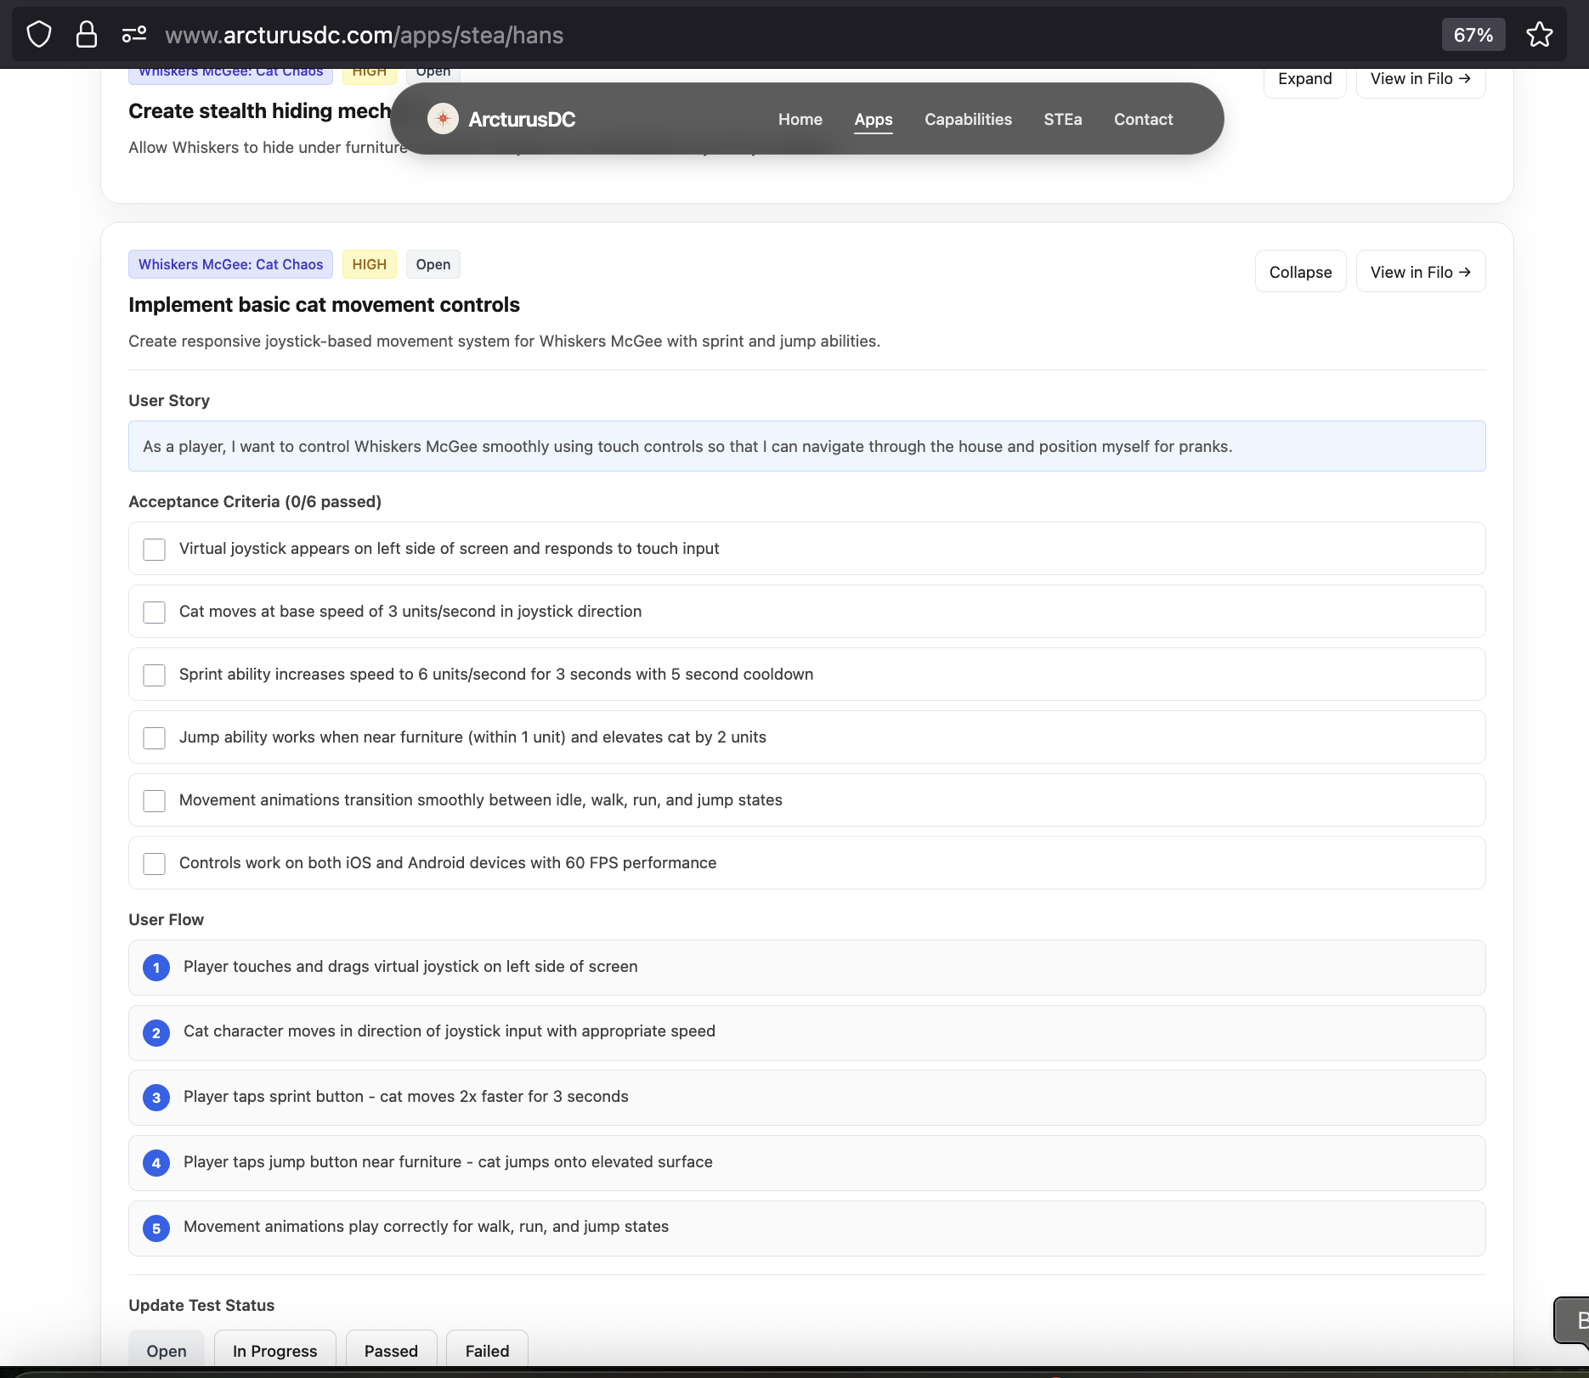Click the Open status badge on movement card

433,264
